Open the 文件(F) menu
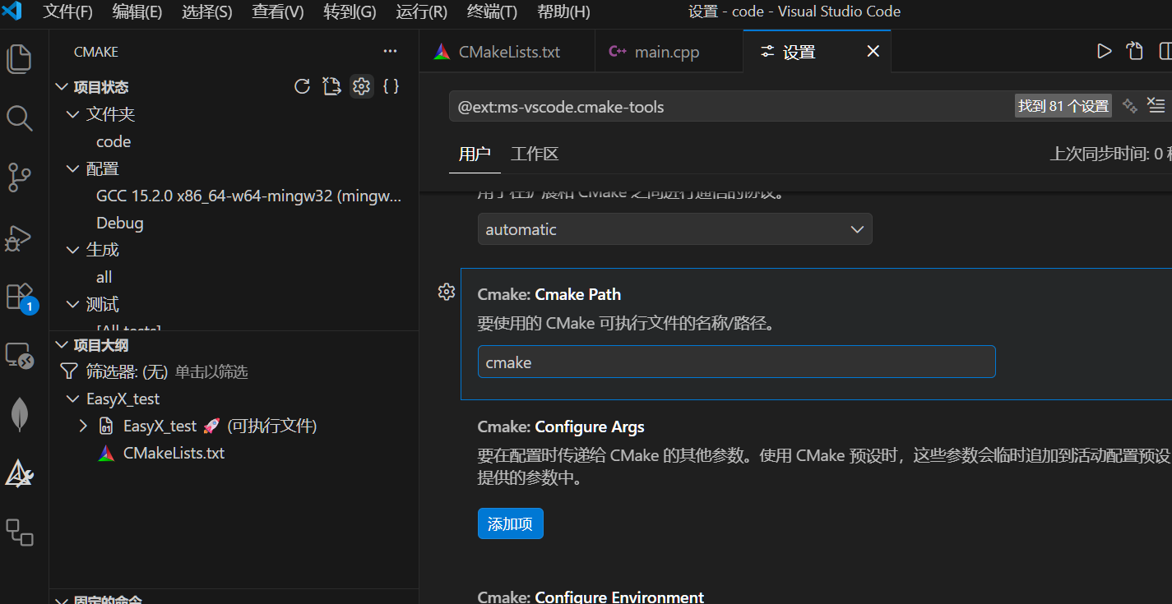This screenshot has width=1172, height=604. 67,12
